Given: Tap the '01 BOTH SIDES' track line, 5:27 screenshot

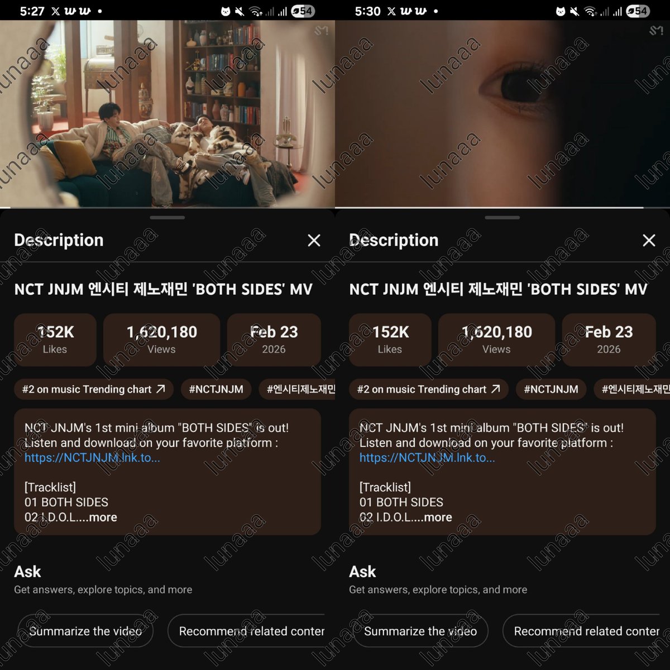Looking at the screenshot, I should tap(66, 502).
